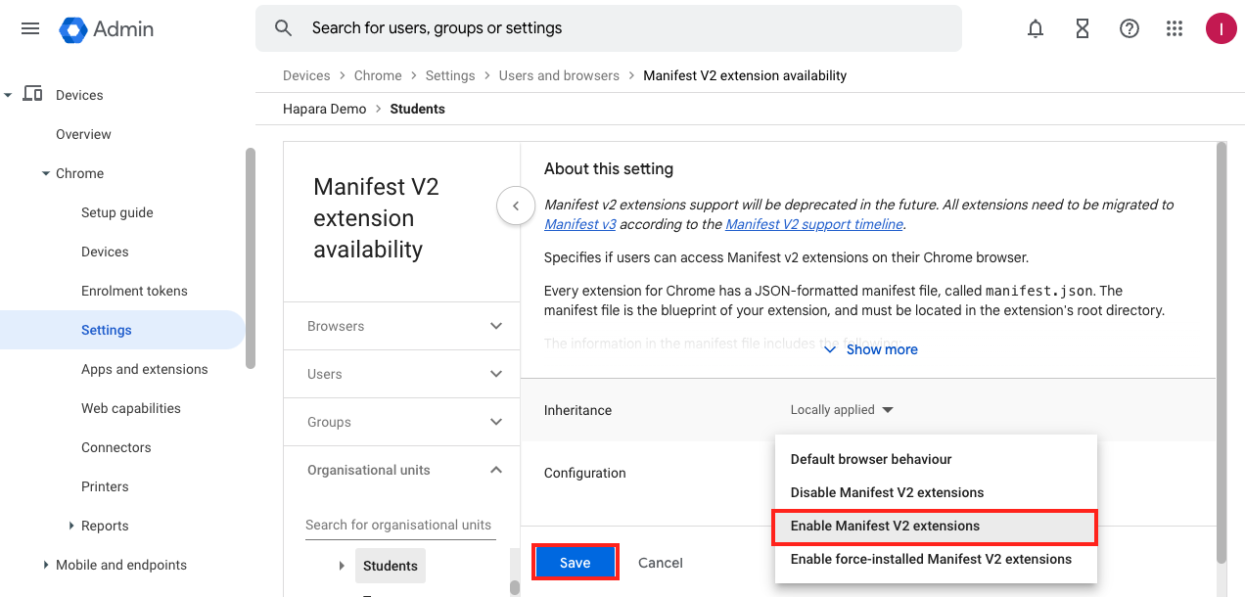The width and height of the screenshot is (1245, 597).
Task: Click the Google Admin logo
Action: click(x=107, y=29)
